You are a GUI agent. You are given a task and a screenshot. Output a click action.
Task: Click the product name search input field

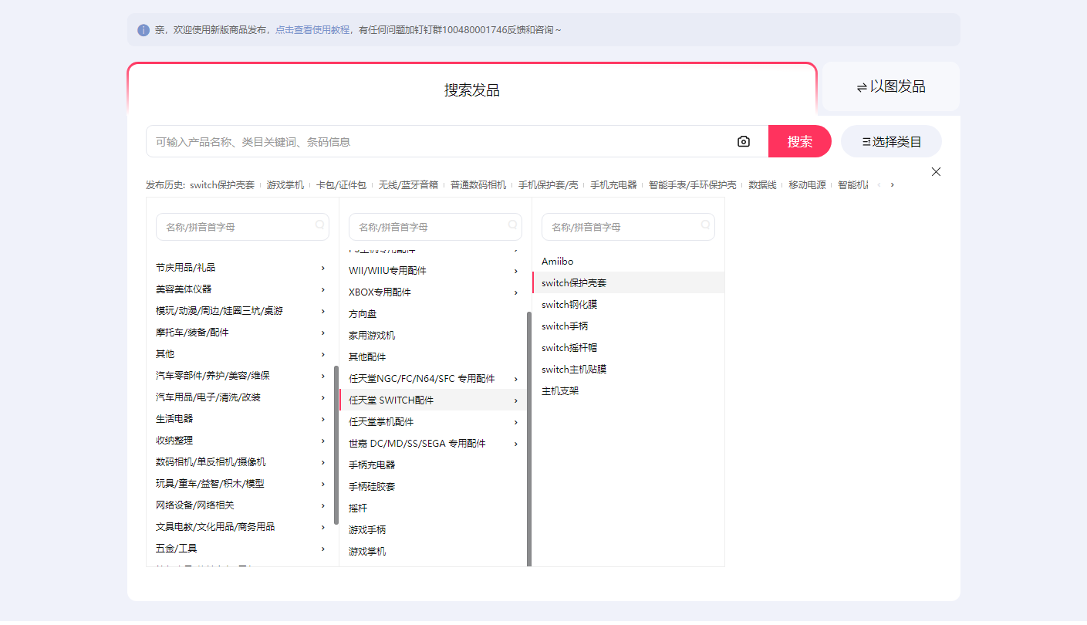tap(440, 142)
